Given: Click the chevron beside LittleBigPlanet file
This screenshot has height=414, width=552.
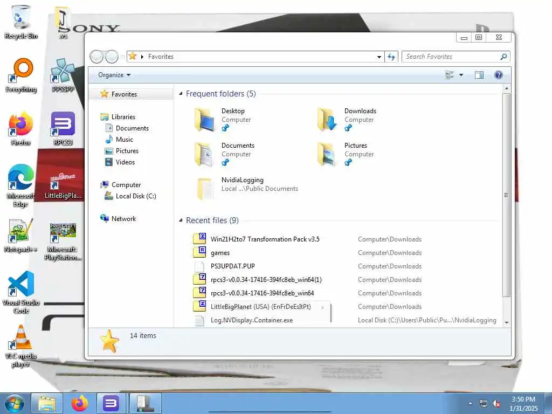Looking at the screenshot, I should [322, 307].
